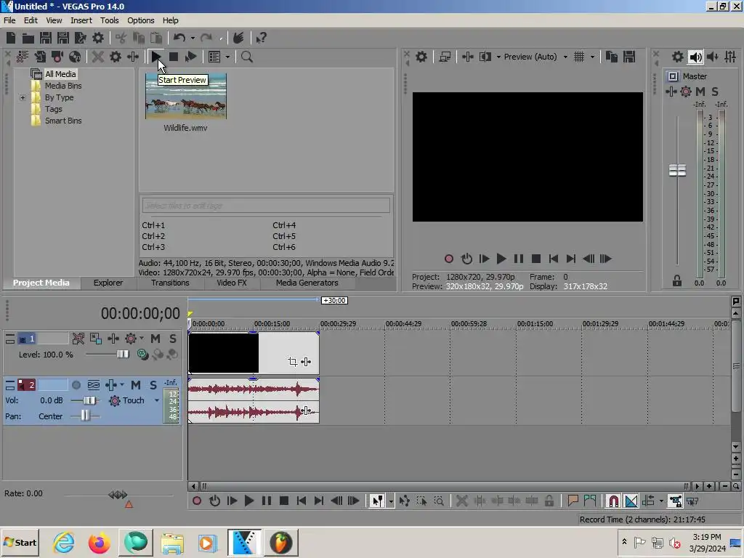Click the Undo arrow icon

(179, 38)
